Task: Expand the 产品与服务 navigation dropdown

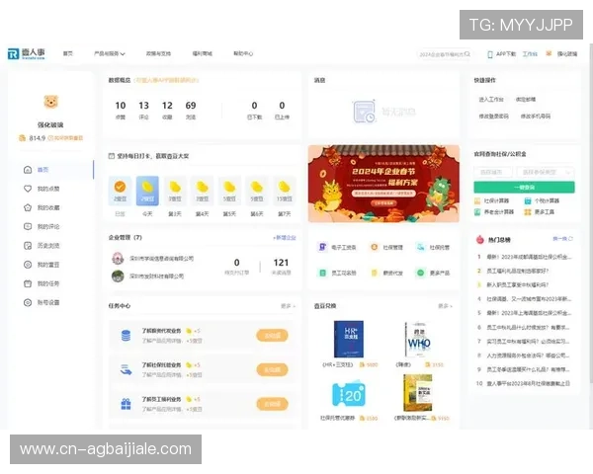Action: coord(110,53)
